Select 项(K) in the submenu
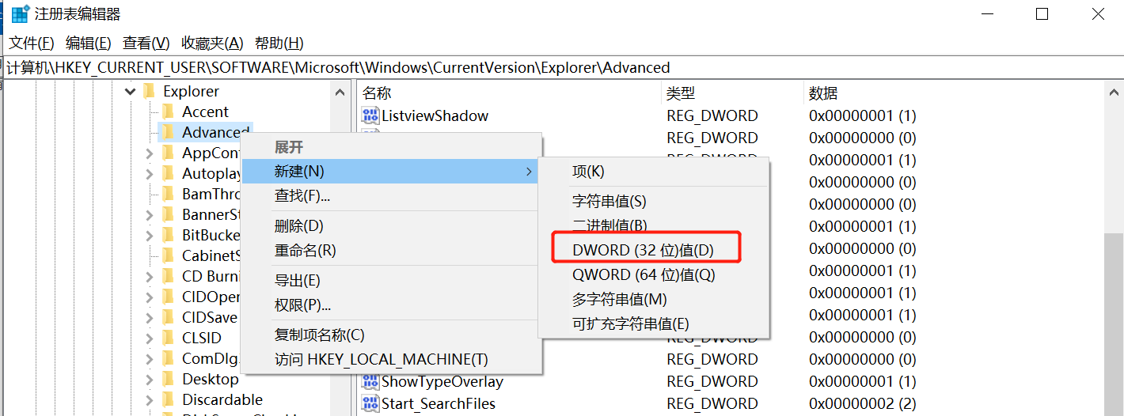1124x416 pixels. pos(653,172)
